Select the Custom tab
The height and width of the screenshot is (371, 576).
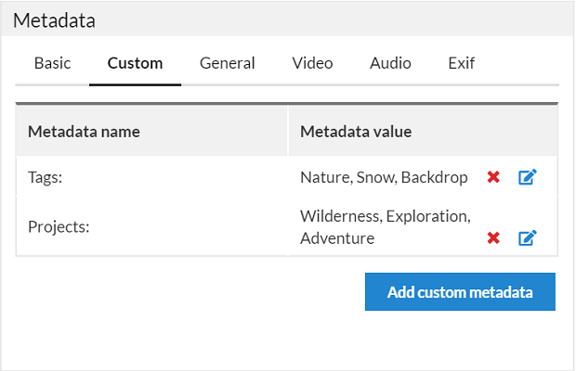coord(136,63)
